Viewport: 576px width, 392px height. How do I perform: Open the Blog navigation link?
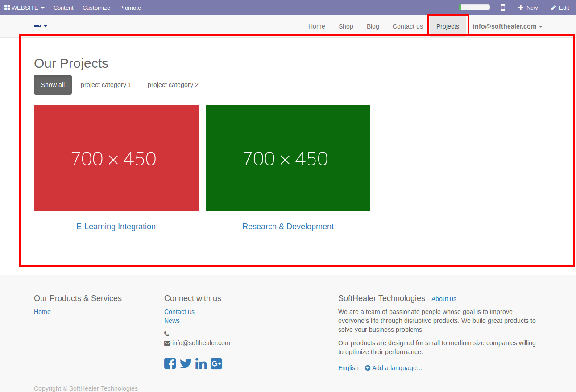click(x=373, y=26)
